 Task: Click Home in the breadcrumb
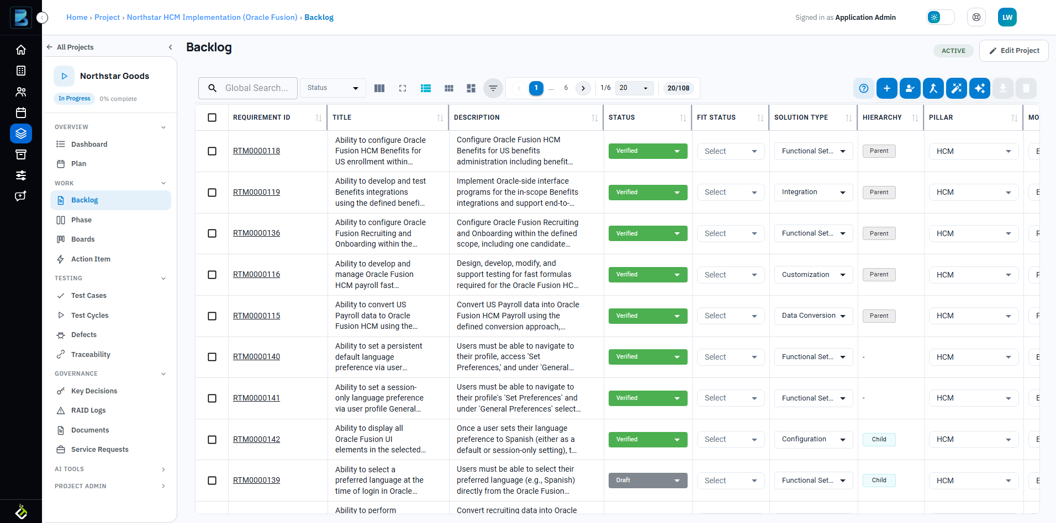coord(77,18)
